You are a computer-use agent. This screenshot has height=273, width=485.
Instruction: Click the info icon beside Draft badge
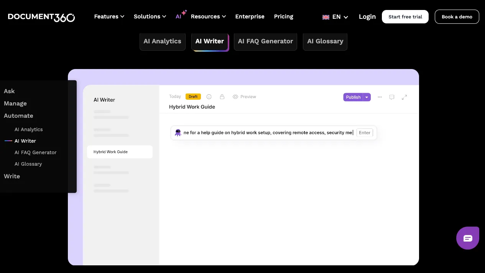tap(209, 97)
